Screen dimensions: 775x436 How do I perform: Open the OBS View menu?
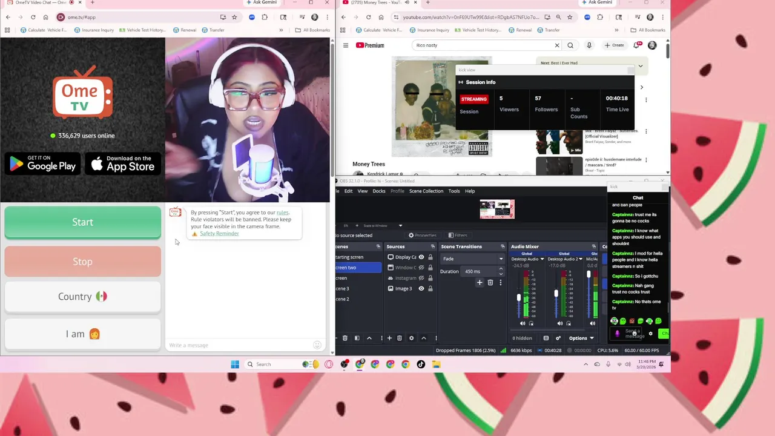(362, 191)
